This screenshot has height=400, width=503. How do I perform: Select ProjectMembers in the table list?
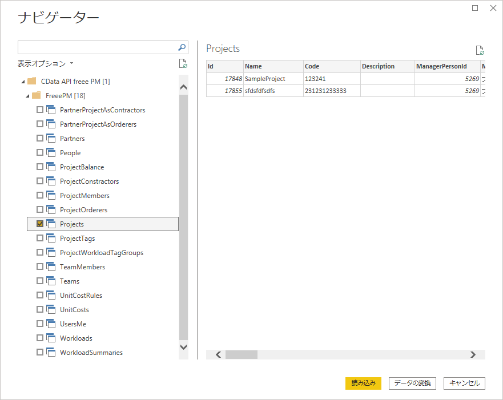(x=84, y=196)
